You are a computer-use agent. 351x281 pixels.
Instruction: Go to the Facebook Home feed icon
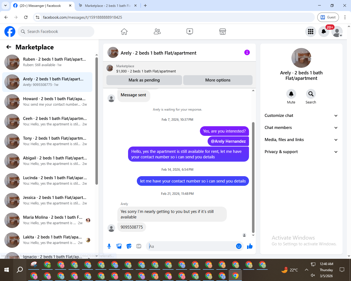coord(124,32)
